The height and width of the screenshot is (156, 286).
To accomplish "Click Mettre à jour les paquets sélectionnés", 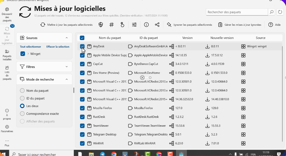I will click(x=67, y=25).
